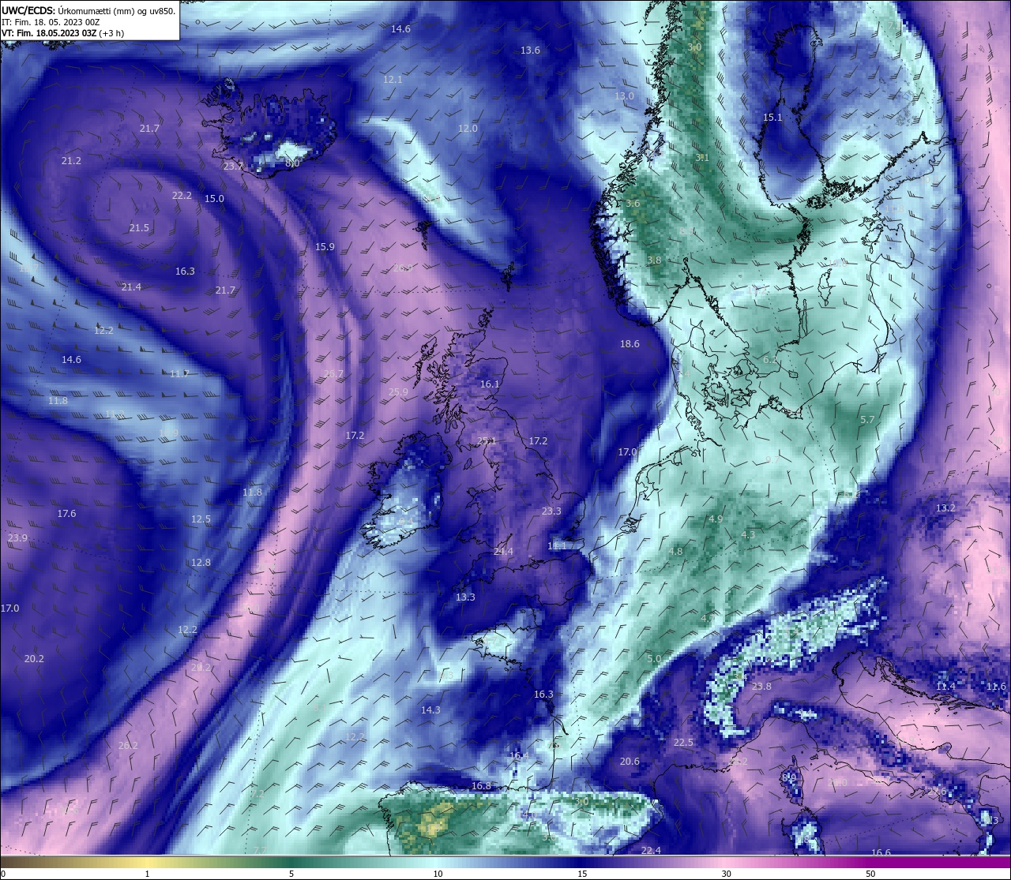Click the map value '11.1'
This screenshot has height=880, width=1011.
tap(557, 546)
